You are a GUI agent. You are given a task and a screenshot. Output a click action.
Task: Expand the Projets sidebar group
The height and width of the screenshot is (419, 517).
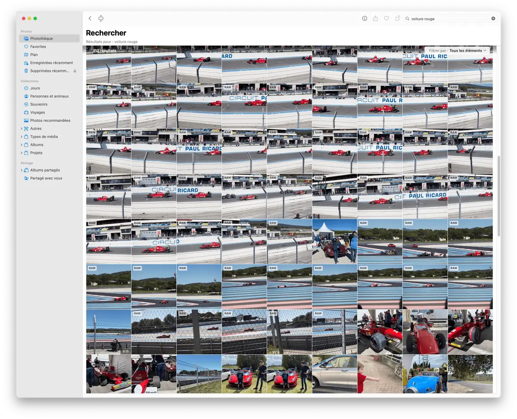(x=22, y=153)
